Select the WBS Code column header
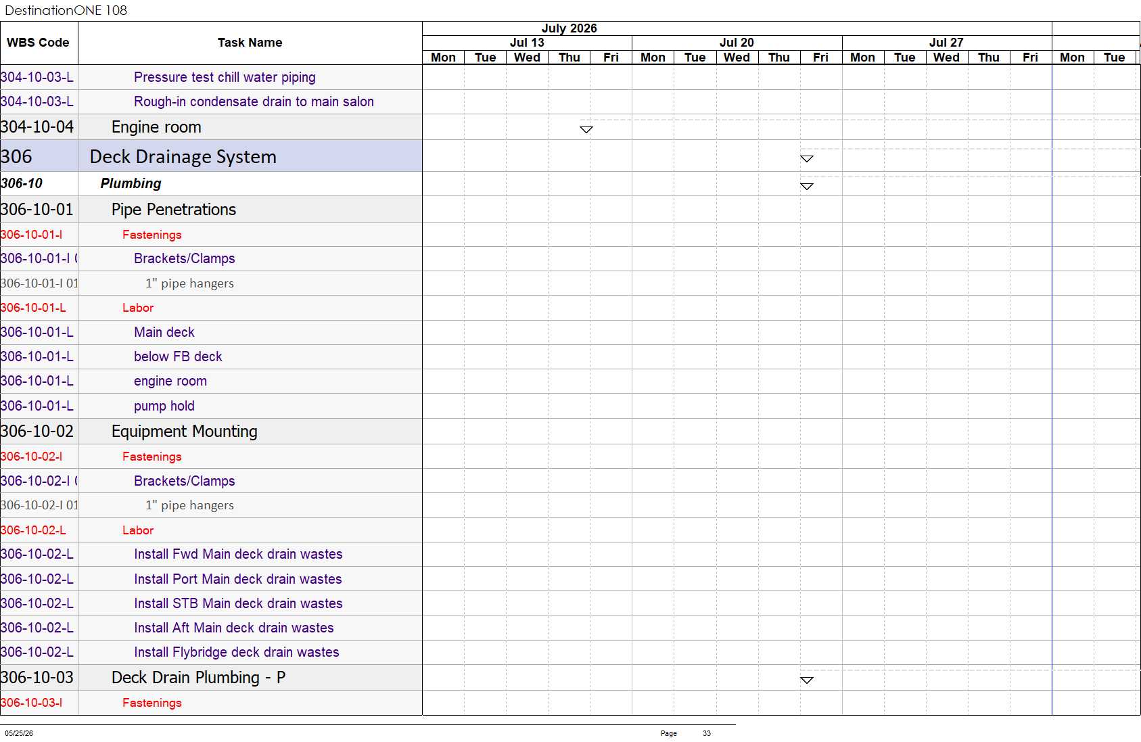 tap(39, 43)
